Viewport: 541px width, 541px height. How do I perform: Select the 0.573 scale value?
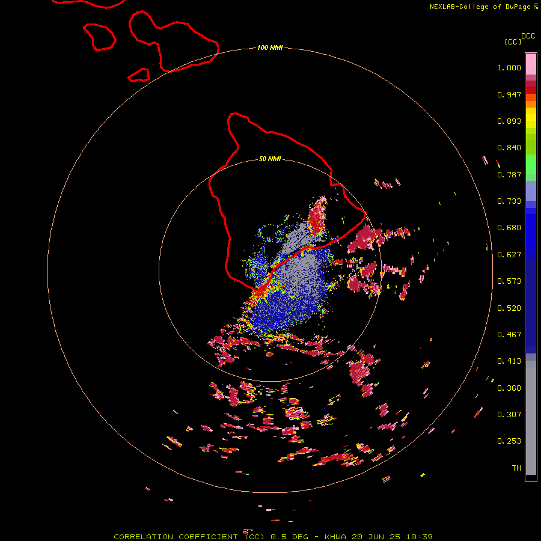[x=509, y=281]
